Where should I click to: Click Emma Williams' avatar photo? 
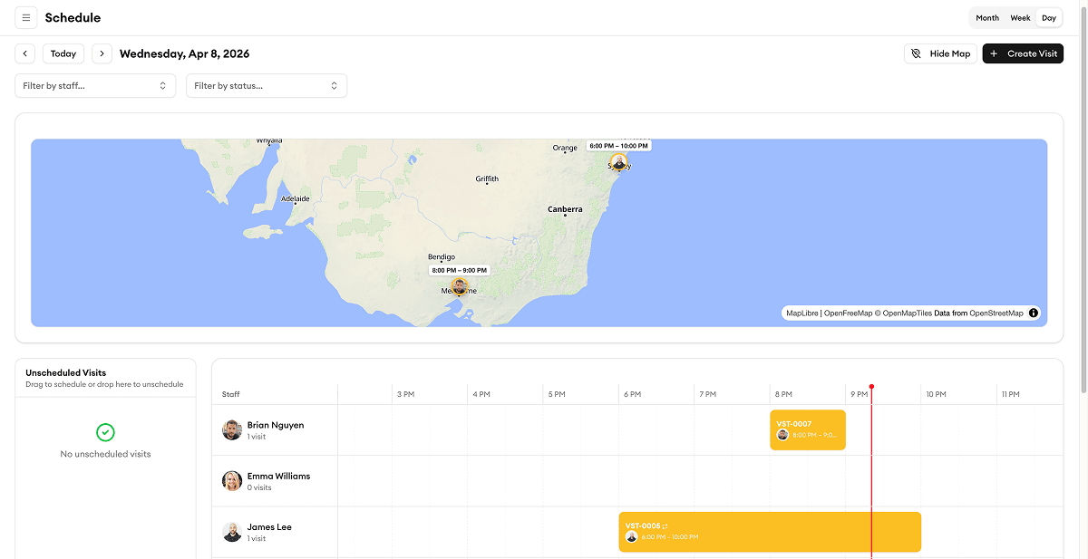(232, 480)
